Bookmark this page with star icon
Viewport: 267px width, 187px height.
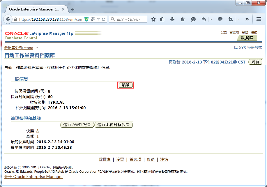pyautogui.click(x=153, y=19)
